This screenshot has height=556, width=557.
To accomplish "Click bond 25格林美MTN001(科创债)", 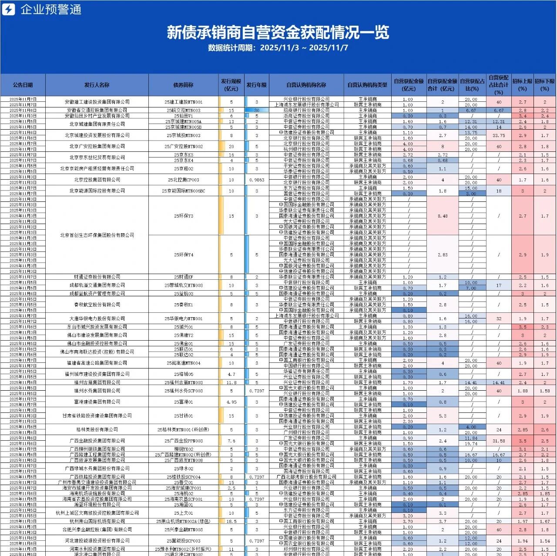I will (184, 429).
